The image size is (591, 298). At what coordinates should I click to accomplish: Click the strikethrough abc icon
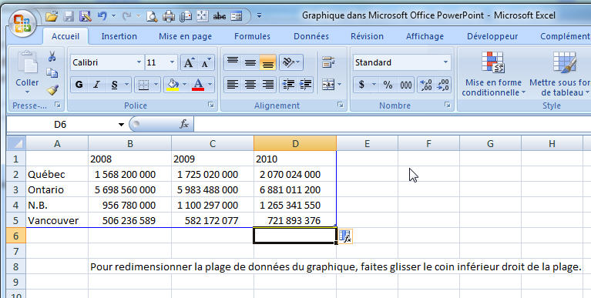220,16
